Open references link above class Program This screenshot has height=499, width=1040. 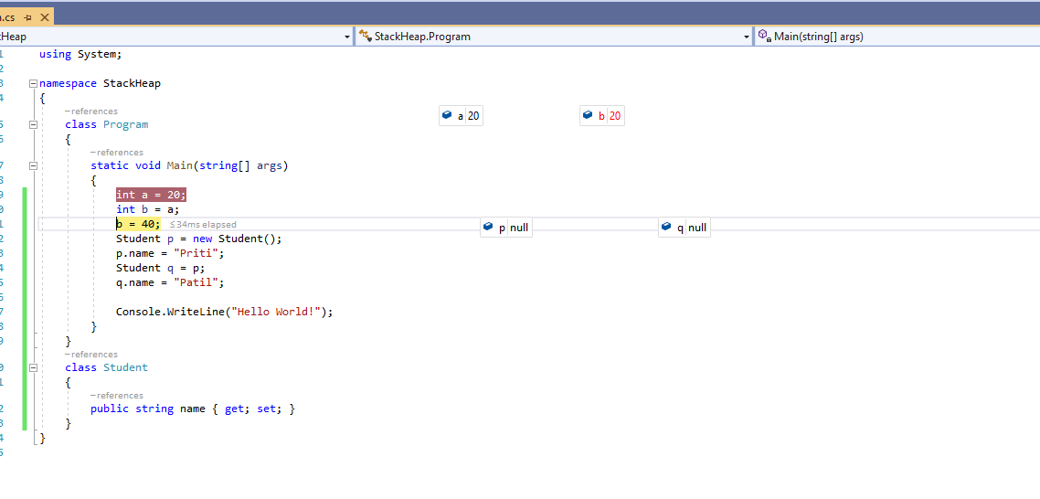point(90,111)
